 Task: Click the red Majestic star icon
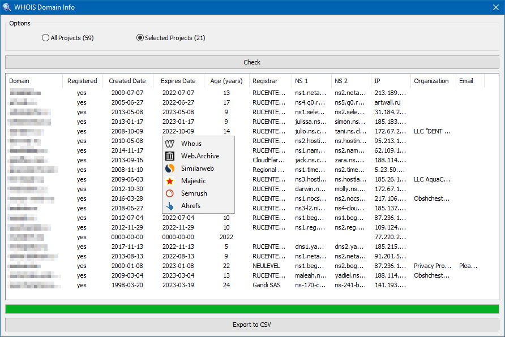pos(169,181)
